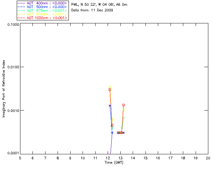Click the red square marker above 0.0010 past 13 GMT
This screenshot has width=214, height=171.
point(123,105)
